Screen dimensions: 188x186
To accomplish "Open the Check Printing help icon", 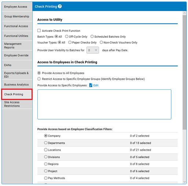I will click(60, 6).
